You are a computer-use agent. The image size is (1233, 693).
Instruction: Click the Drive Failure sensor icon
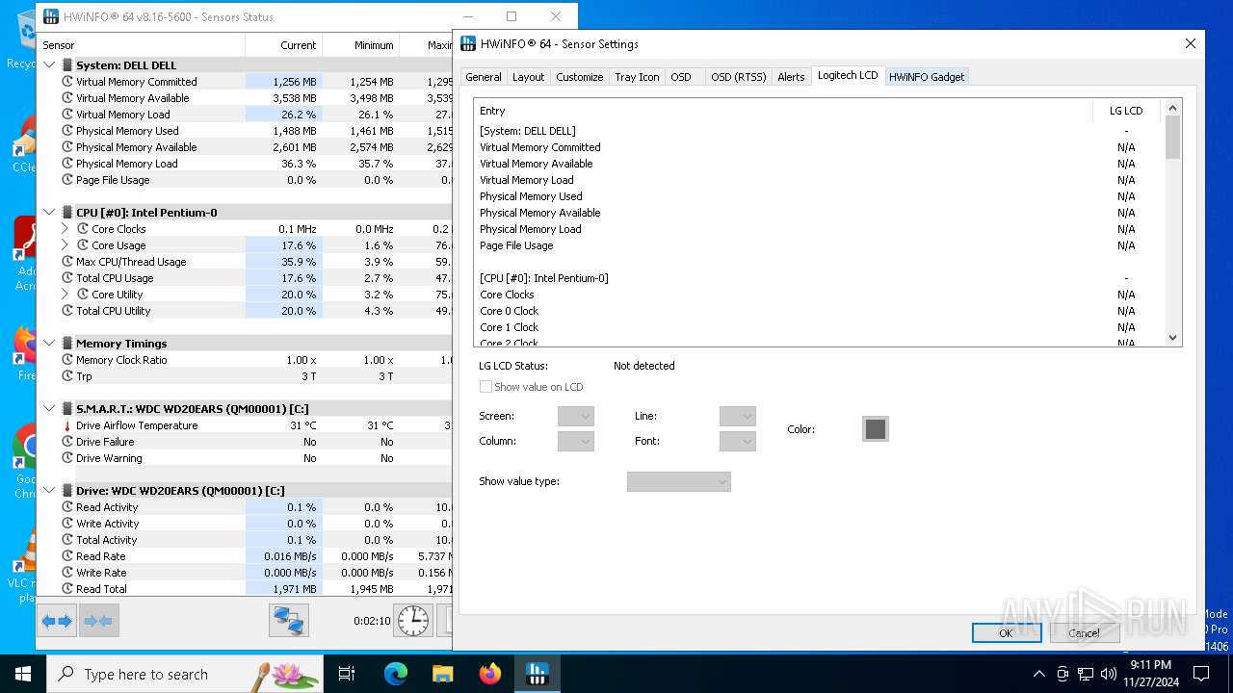(x=67, y=442)
